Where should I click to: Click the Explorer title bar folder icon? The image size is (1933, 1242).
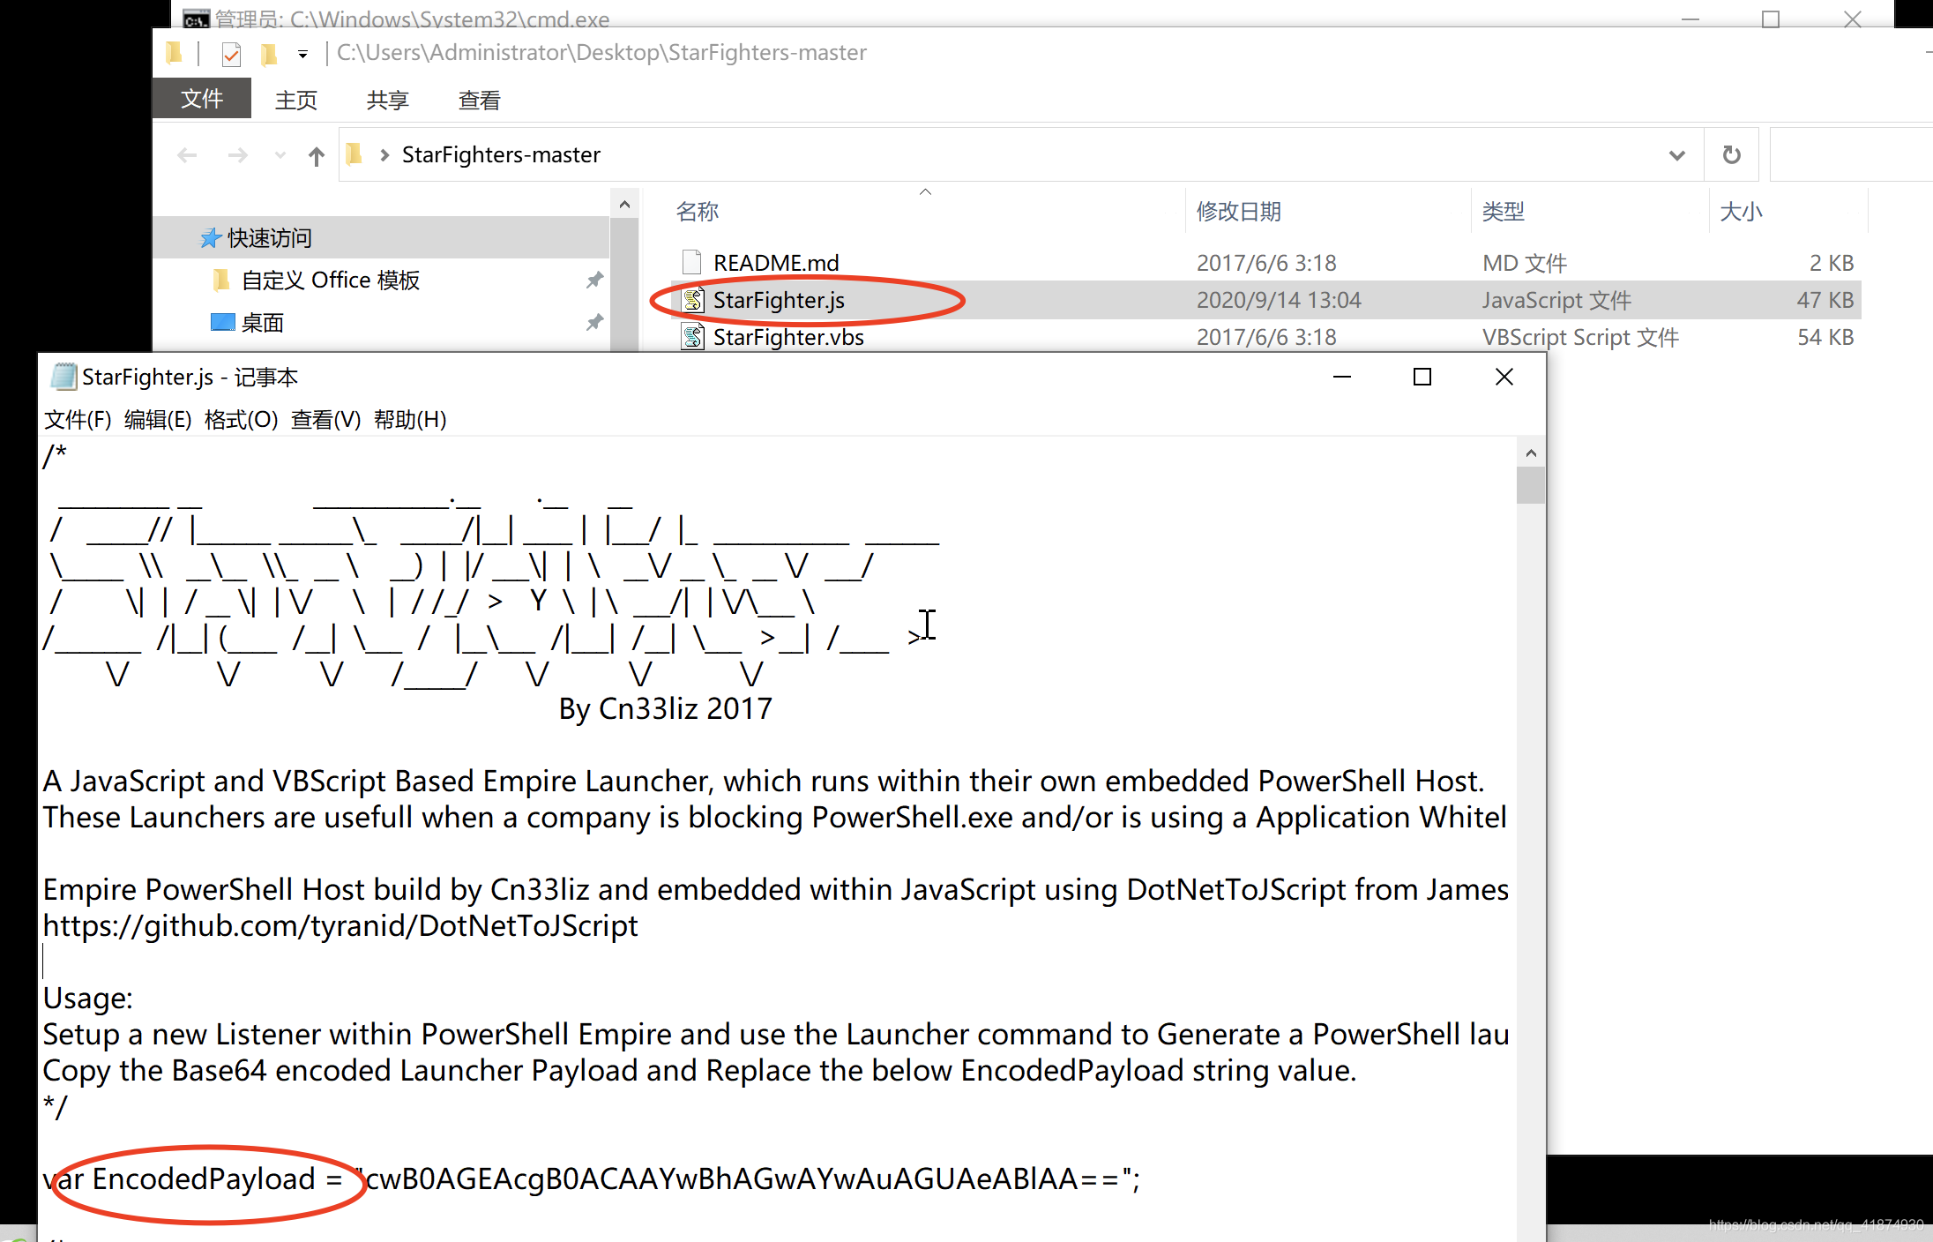174,53
